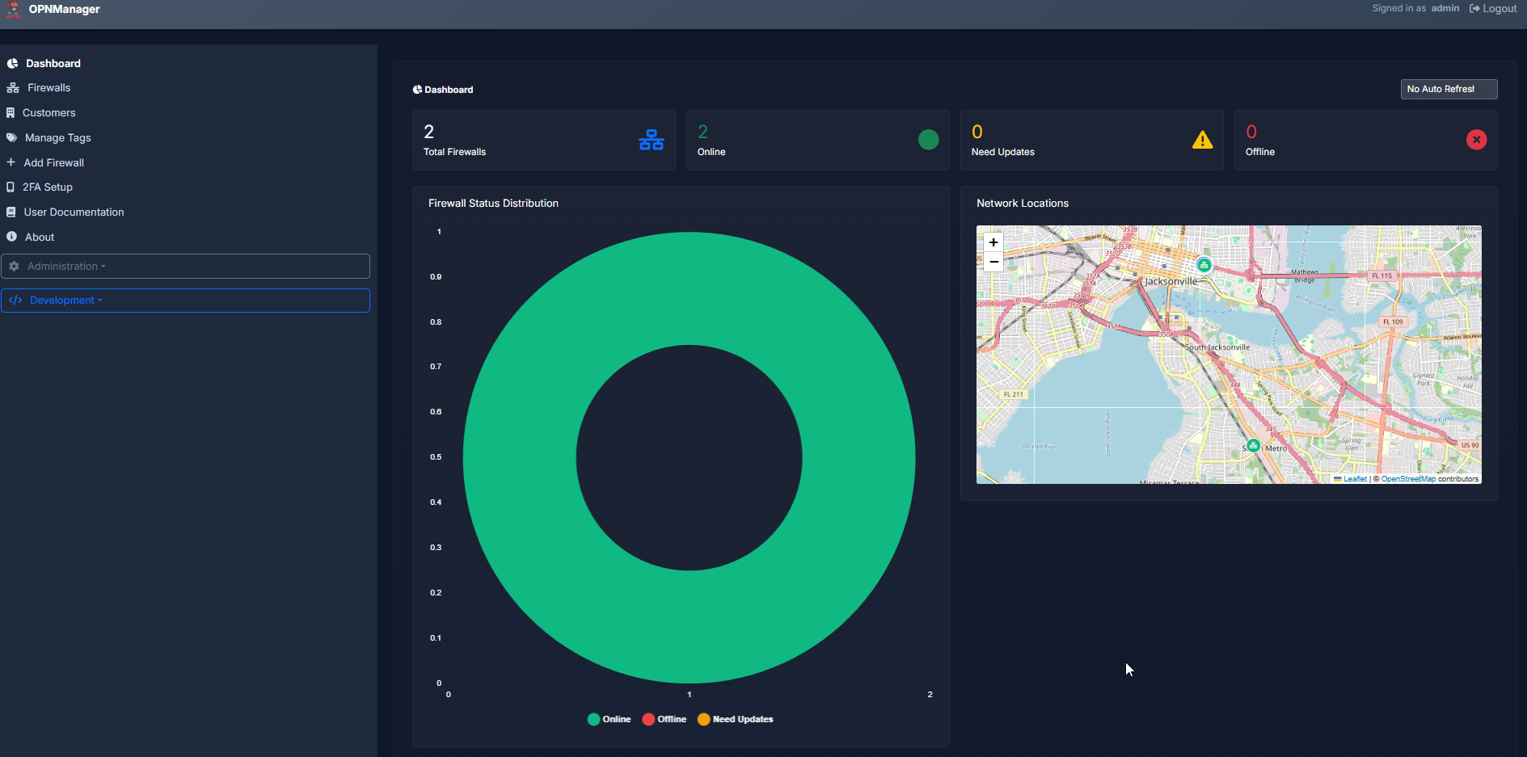Viewport: 1527px width, 757px height.
Task: Open Customers via its sidebar icon
Action: 12,112
